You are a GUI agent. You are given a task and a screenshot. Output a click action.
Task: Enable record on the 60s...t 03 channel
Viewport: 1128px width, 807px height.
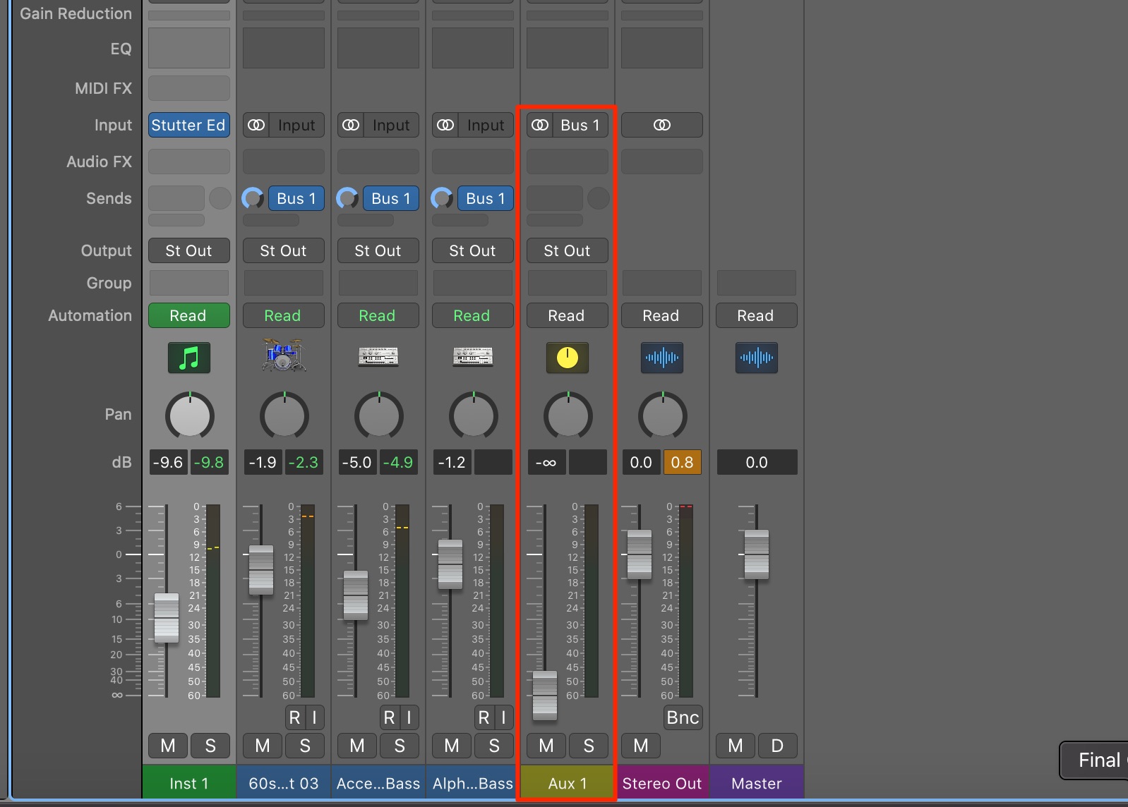click(x=294, y=717)
